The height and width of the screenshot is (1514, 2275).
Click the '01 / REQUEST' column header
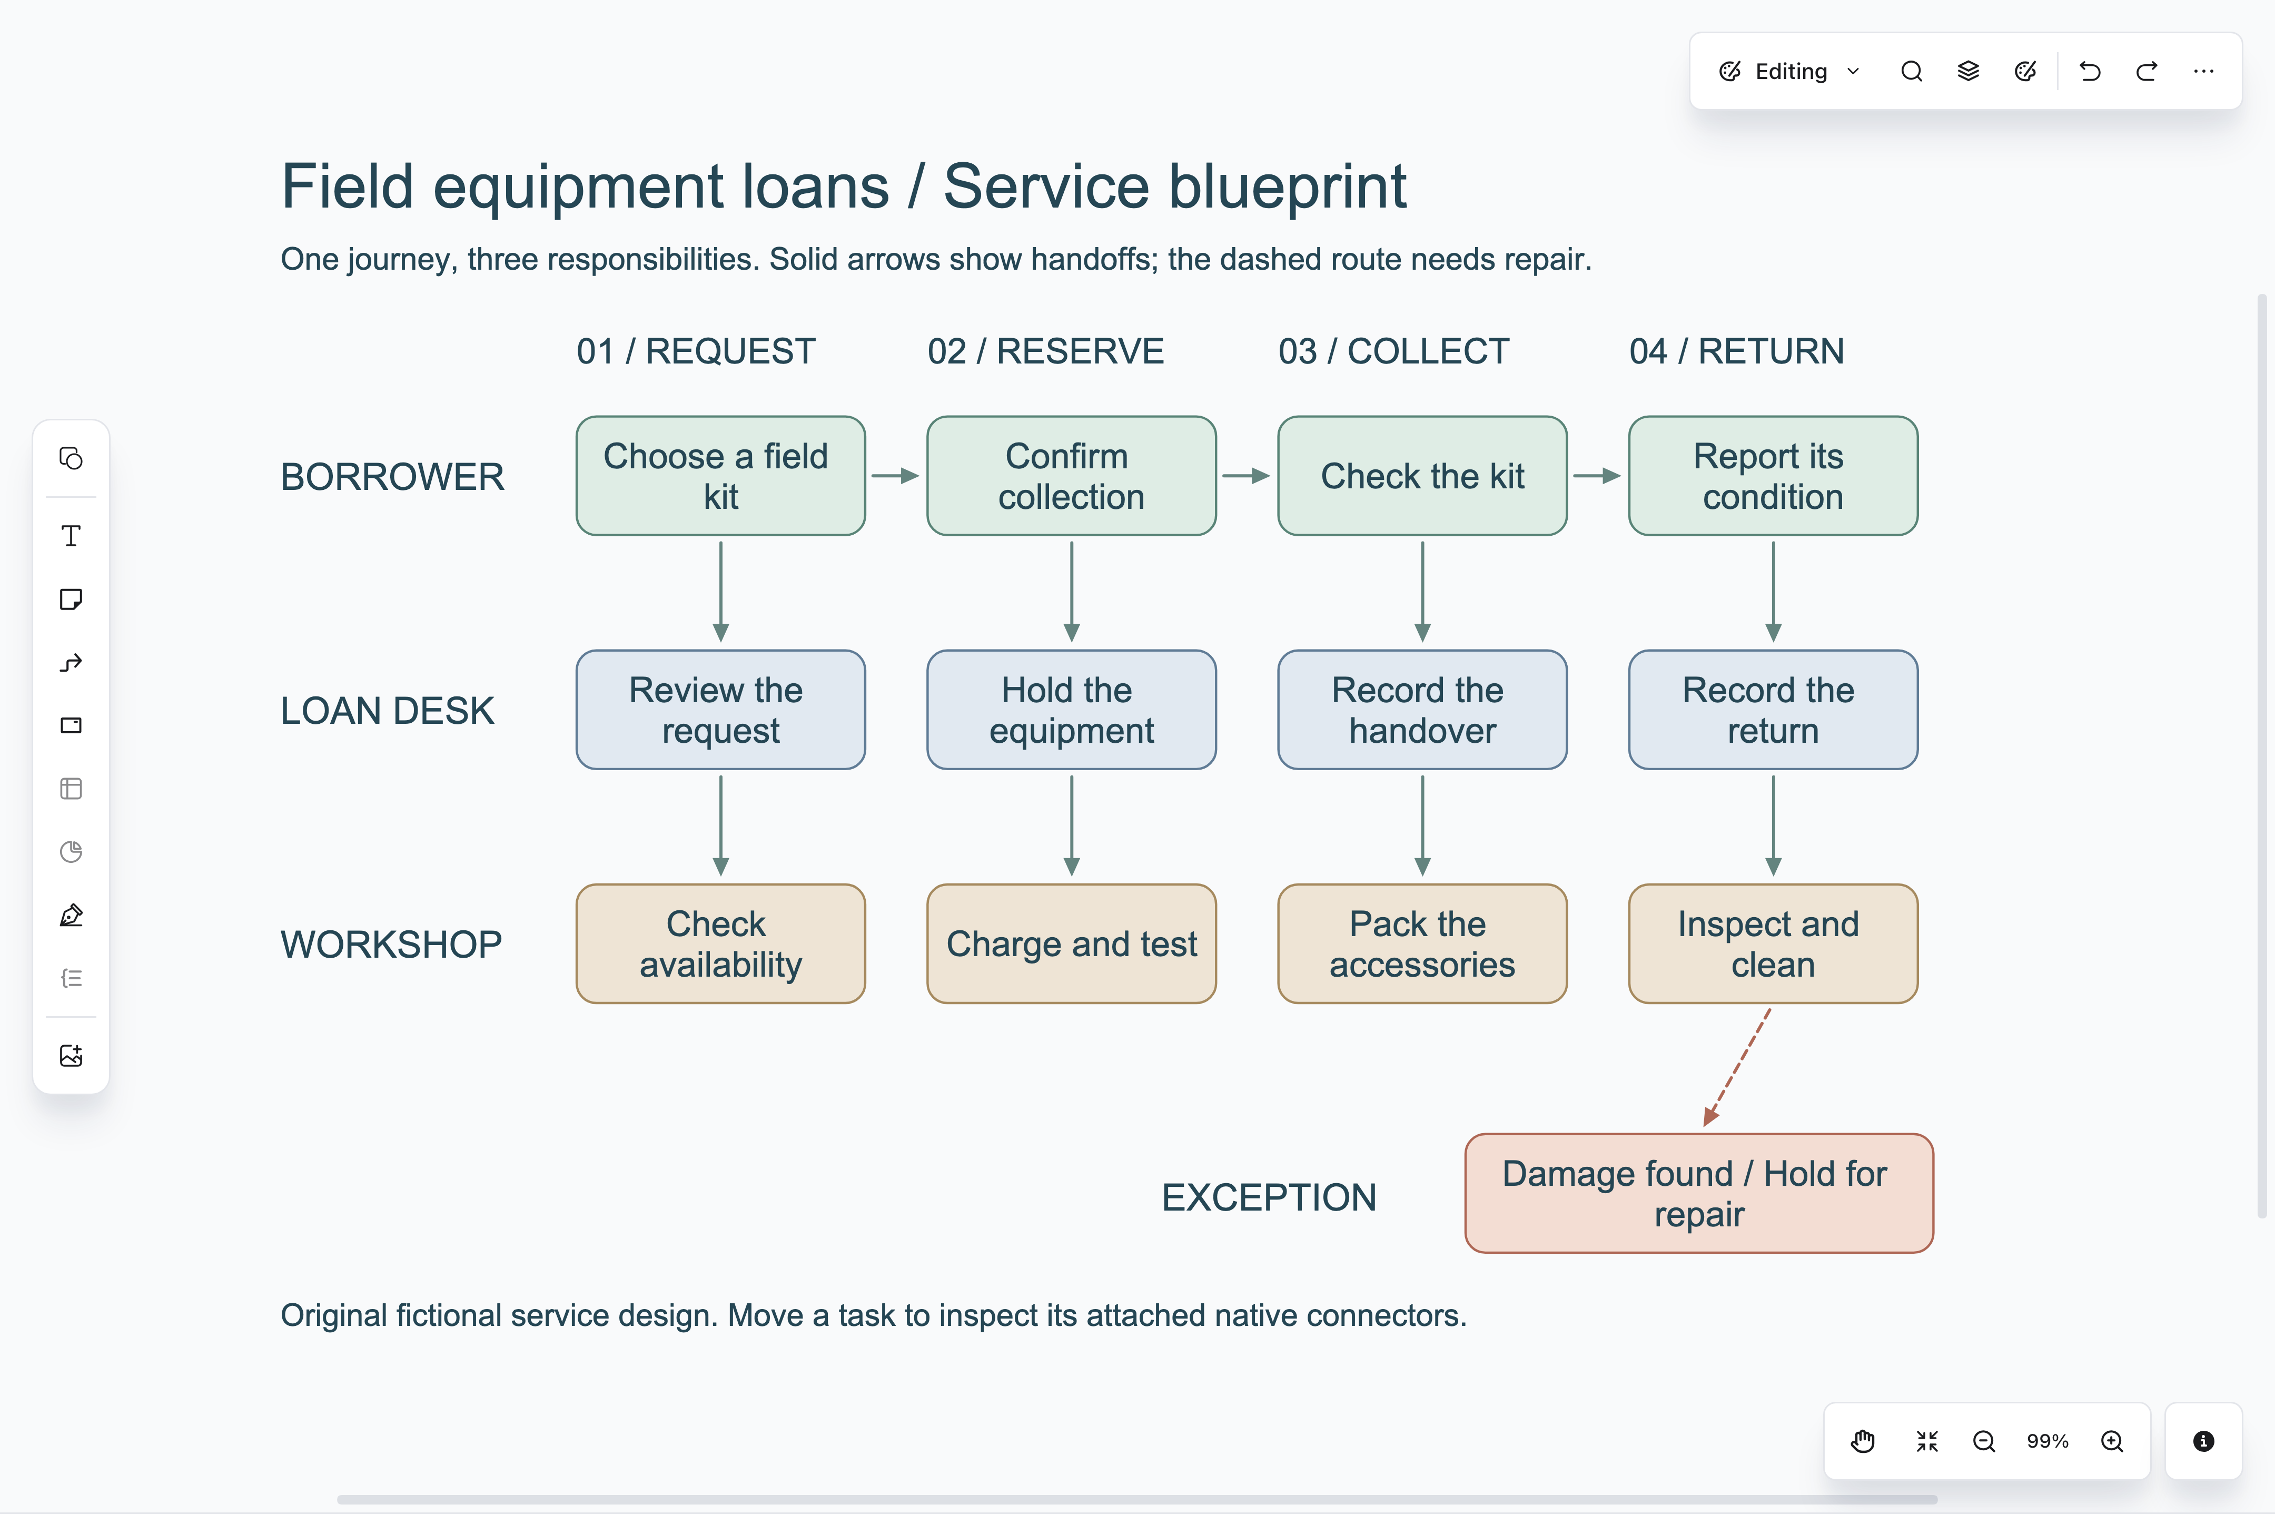[x=696, y=351]
